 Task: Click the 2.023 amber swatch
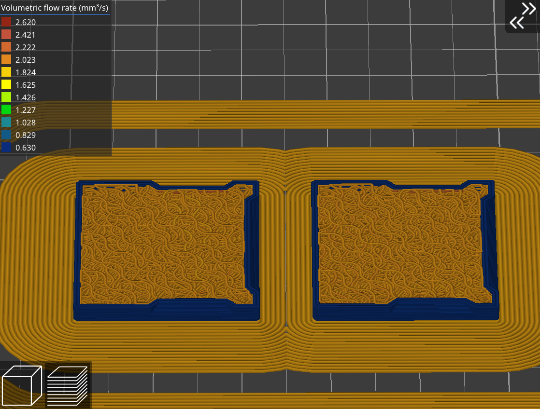6,59
